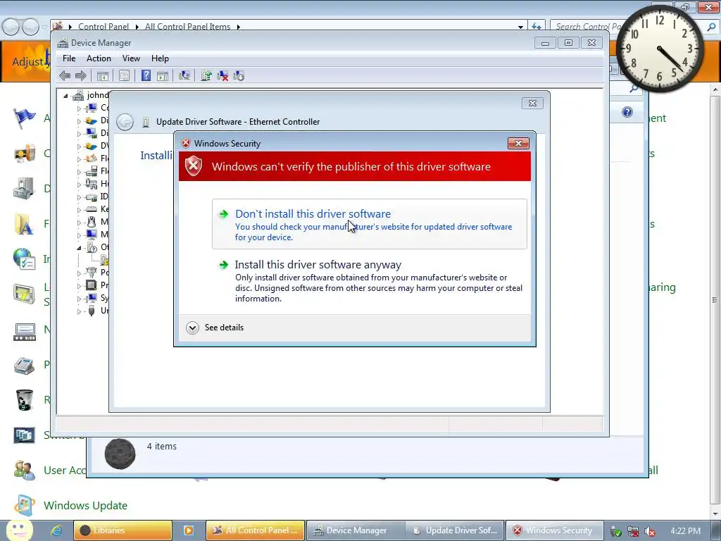Open the address bar history dropdown arrow
The width and height of the screenshot is (721, 541).
coord(520,27)
